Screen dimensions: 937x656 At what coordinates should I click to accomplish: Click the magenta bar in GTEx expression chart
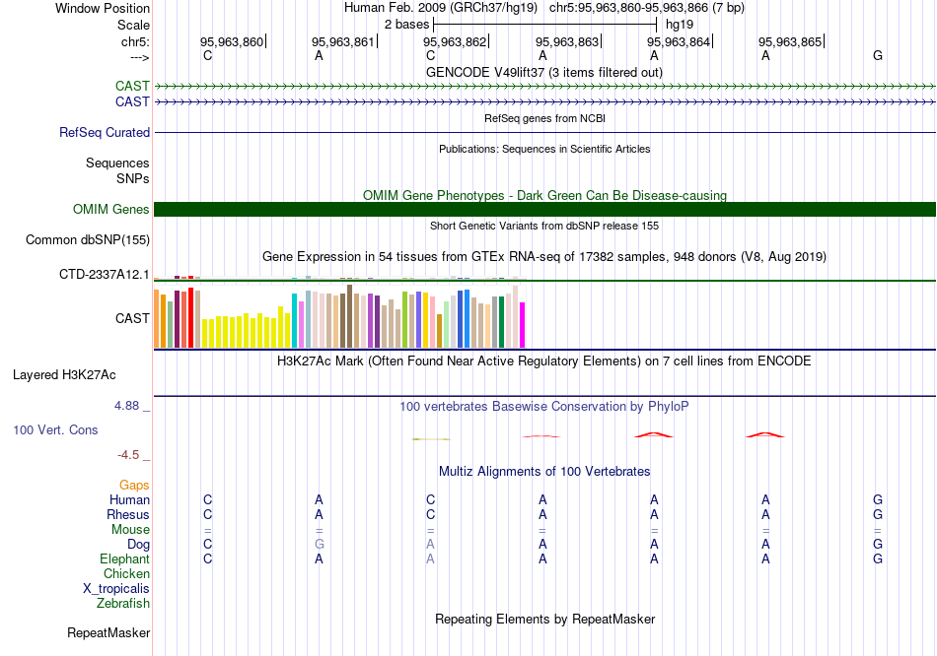(x=523, y=324)
